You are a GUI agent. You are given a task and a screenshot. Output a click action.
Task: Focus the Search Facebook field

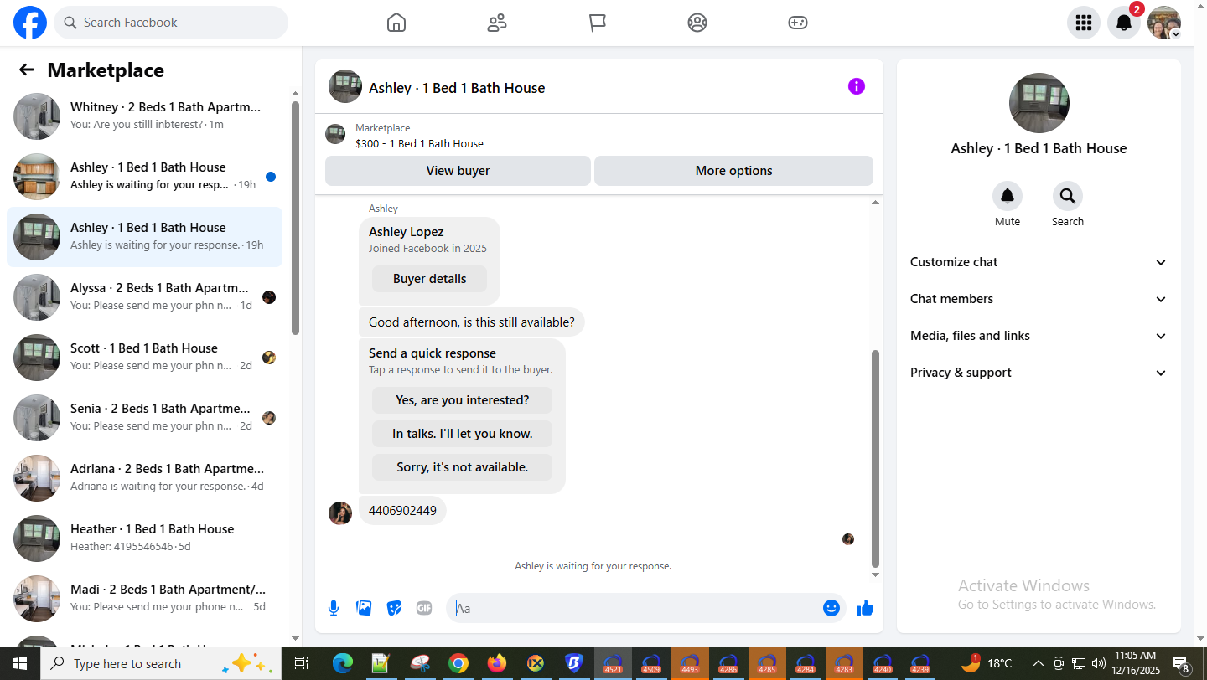(171, 23)
